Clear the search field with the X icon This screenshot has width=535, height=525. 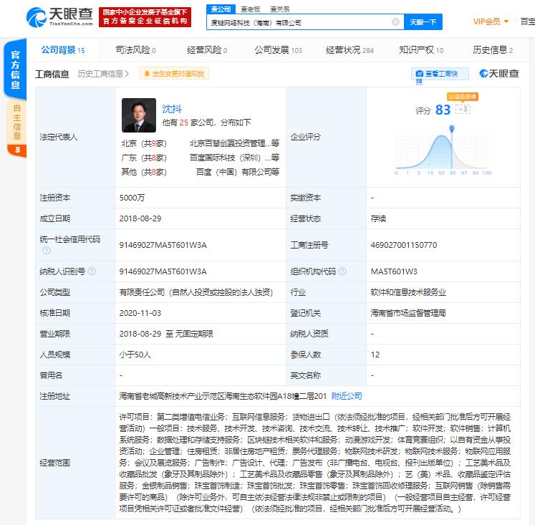point(395,22)
